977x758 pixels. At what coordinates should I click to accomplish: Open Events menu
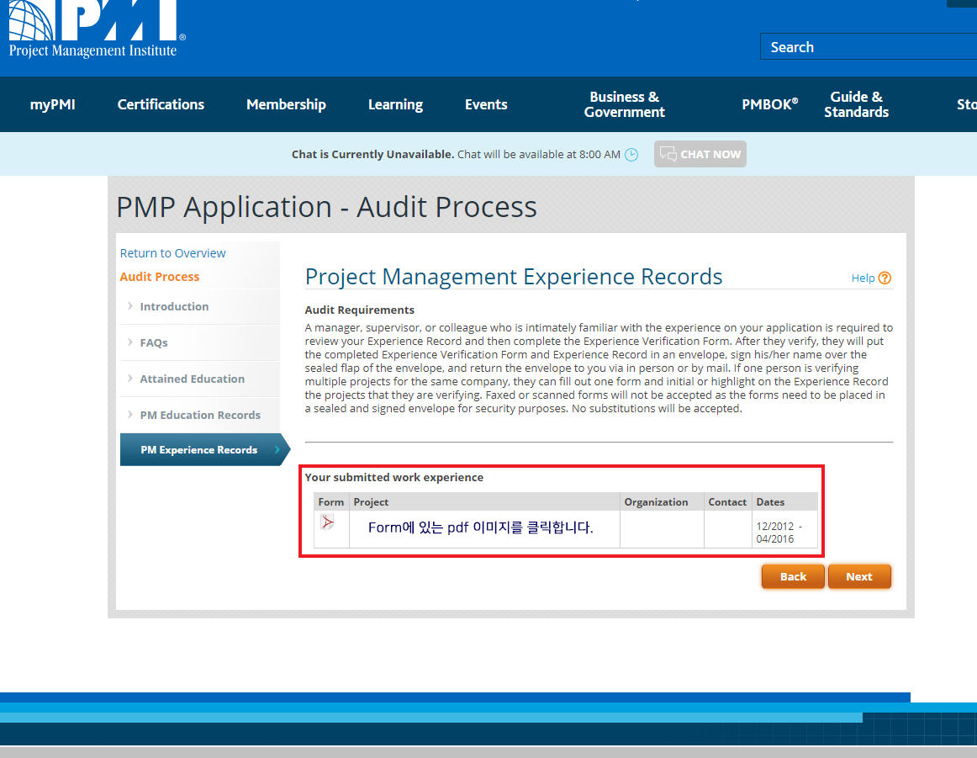(486, 104)
